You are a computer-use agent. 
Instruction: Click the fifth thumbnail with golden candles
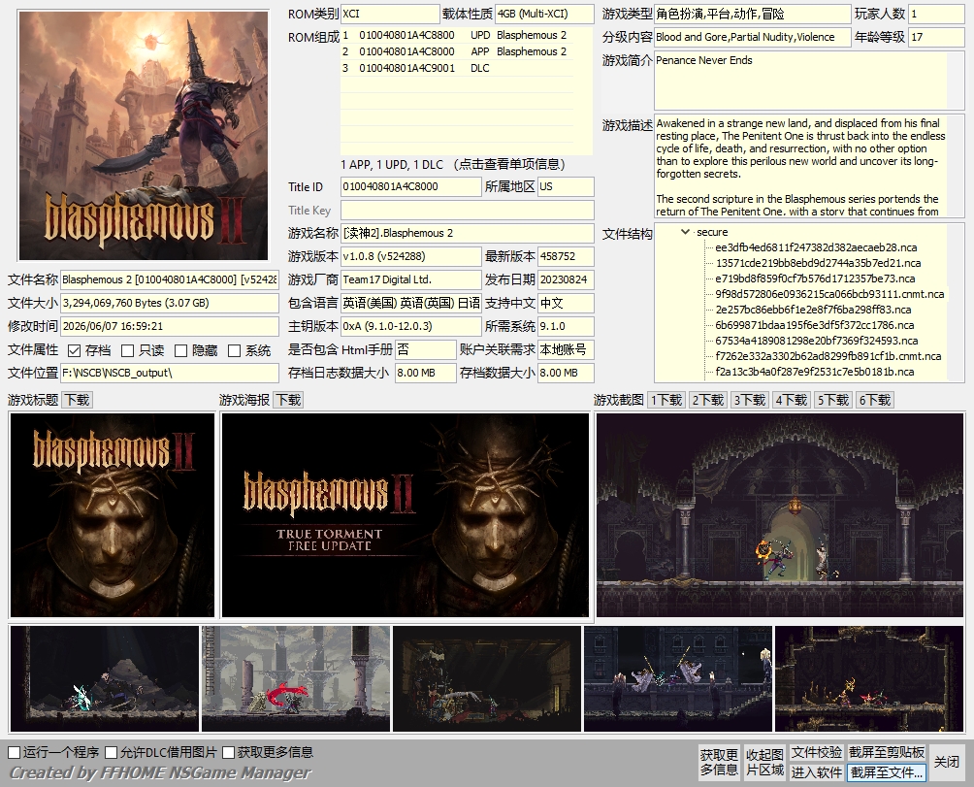click(869, 678)
